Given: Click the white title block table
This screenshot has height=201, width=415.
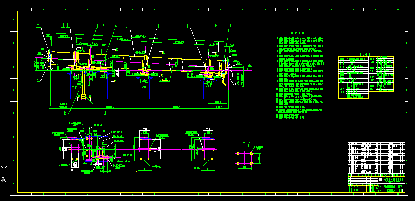Looking at the screenshot, I should click(x=376, y=167).
